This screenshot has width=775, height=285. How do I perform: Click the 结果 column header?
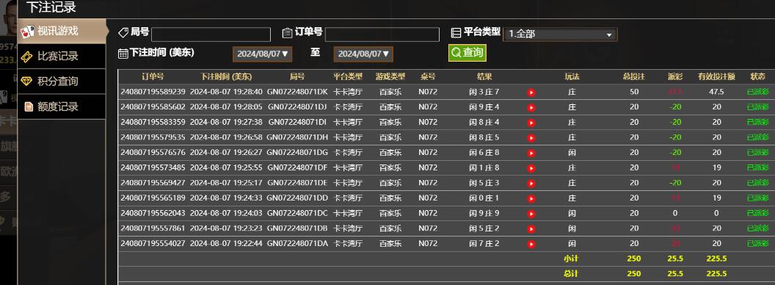pos(484,76)
